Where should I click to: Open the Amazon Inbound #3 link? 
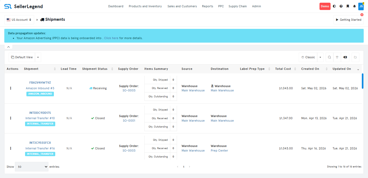click(x=40, y=88)
